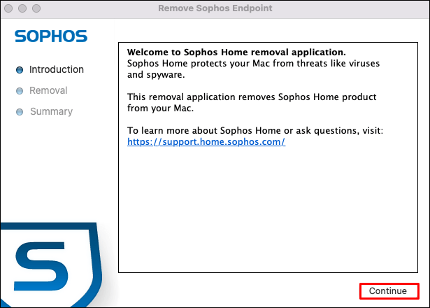Select the Removal step in sidebar
This screenshot has height=308, width=430.
[48, 90]
